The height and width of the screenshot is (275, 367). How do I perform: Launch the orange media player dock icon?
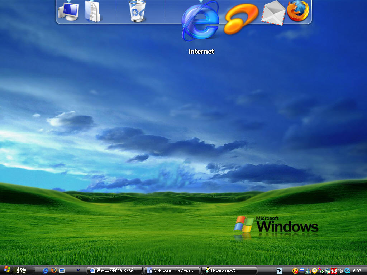[x=241, y=19]
